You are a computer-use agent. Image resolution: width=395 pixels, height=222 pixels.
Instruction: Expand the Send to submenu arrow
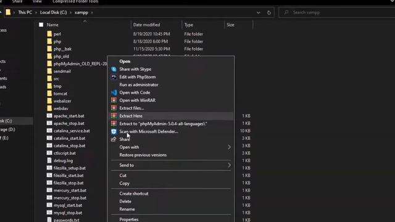coord(229,165)
